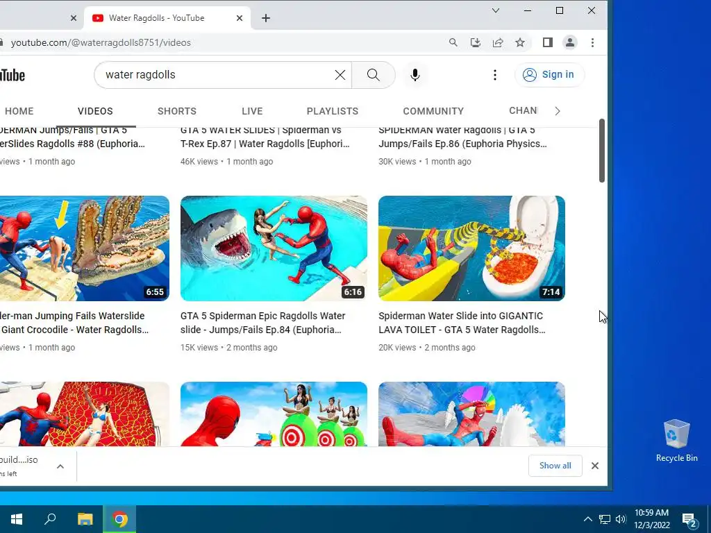Viewport: 711px width, 533px height.
Task: Close the Water Ragdolls - YouTube tab
Action: coord(240,18)
